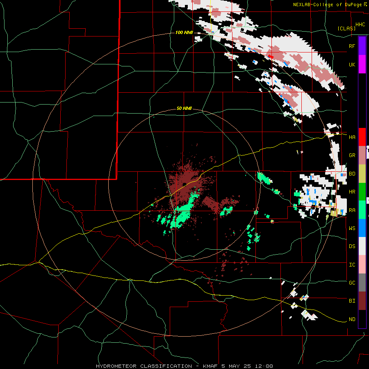Click the purple RF color swatch
The width and height of the screenshot is (369, 369).
pyautogui.click(x=362, y=46)
